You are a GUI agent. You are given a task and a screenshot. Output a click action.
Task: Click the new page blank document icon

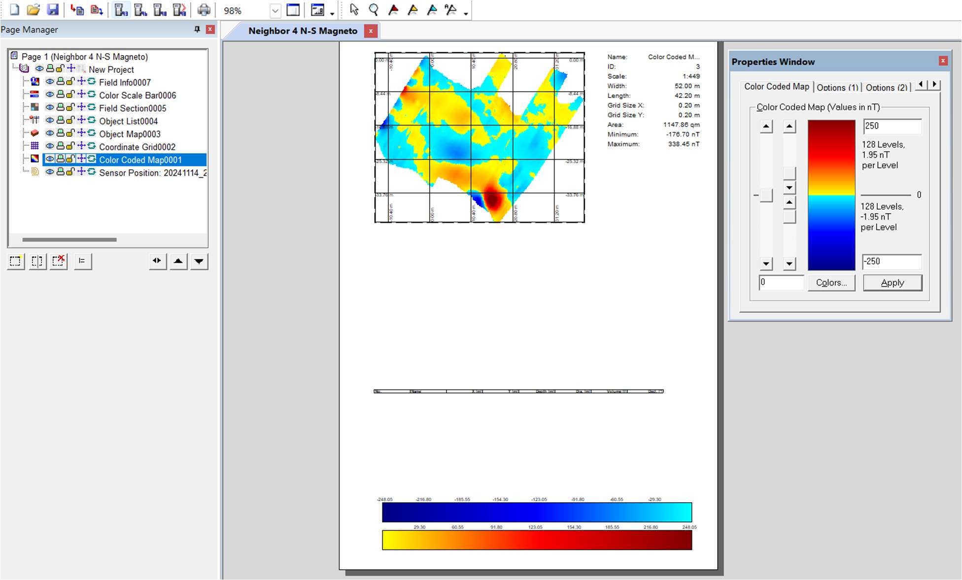(14, 9)
